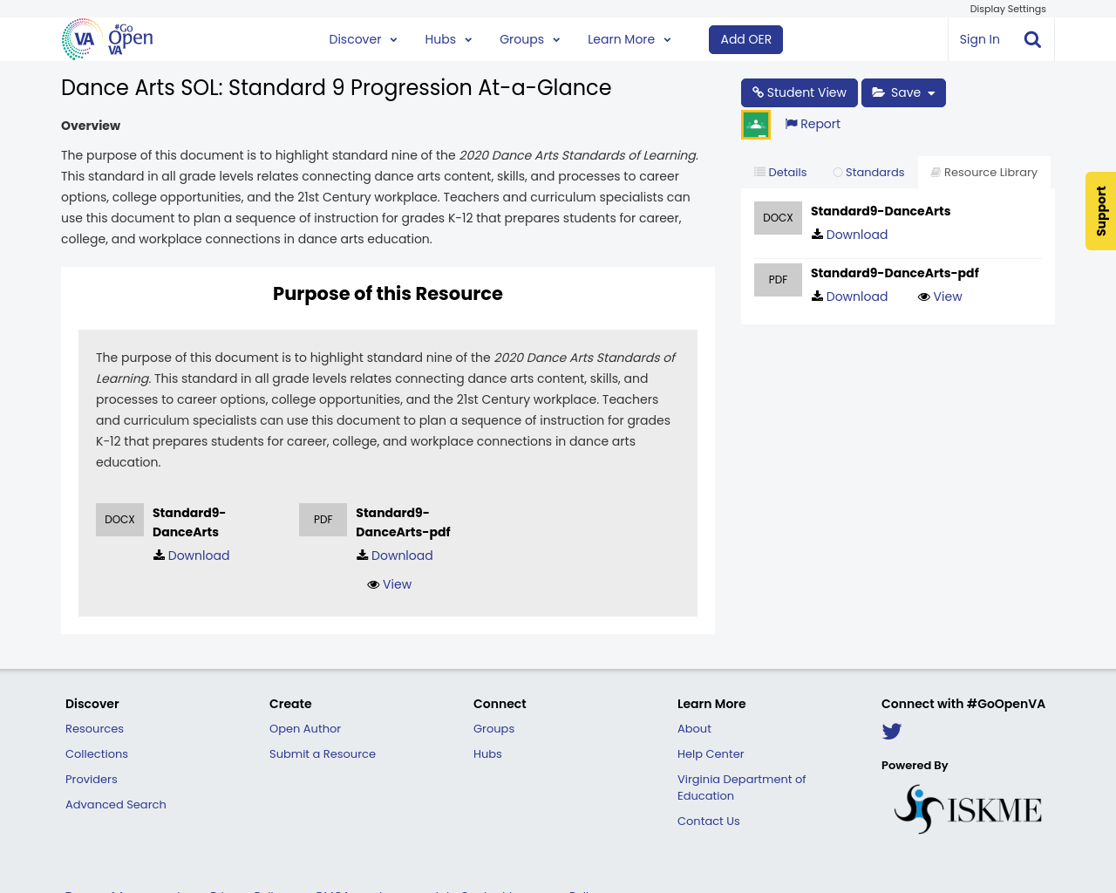The height and width of the screenshot is (893, 1116).
Task: Select the GoOpenVA logo
Action: coord(105,38)
